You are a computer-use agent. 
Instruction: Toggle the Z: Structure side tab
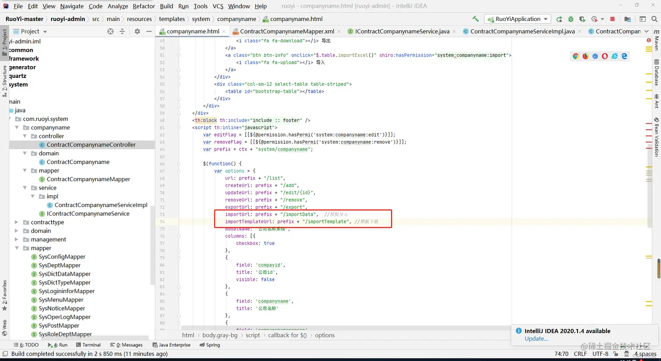click(4, 81)
